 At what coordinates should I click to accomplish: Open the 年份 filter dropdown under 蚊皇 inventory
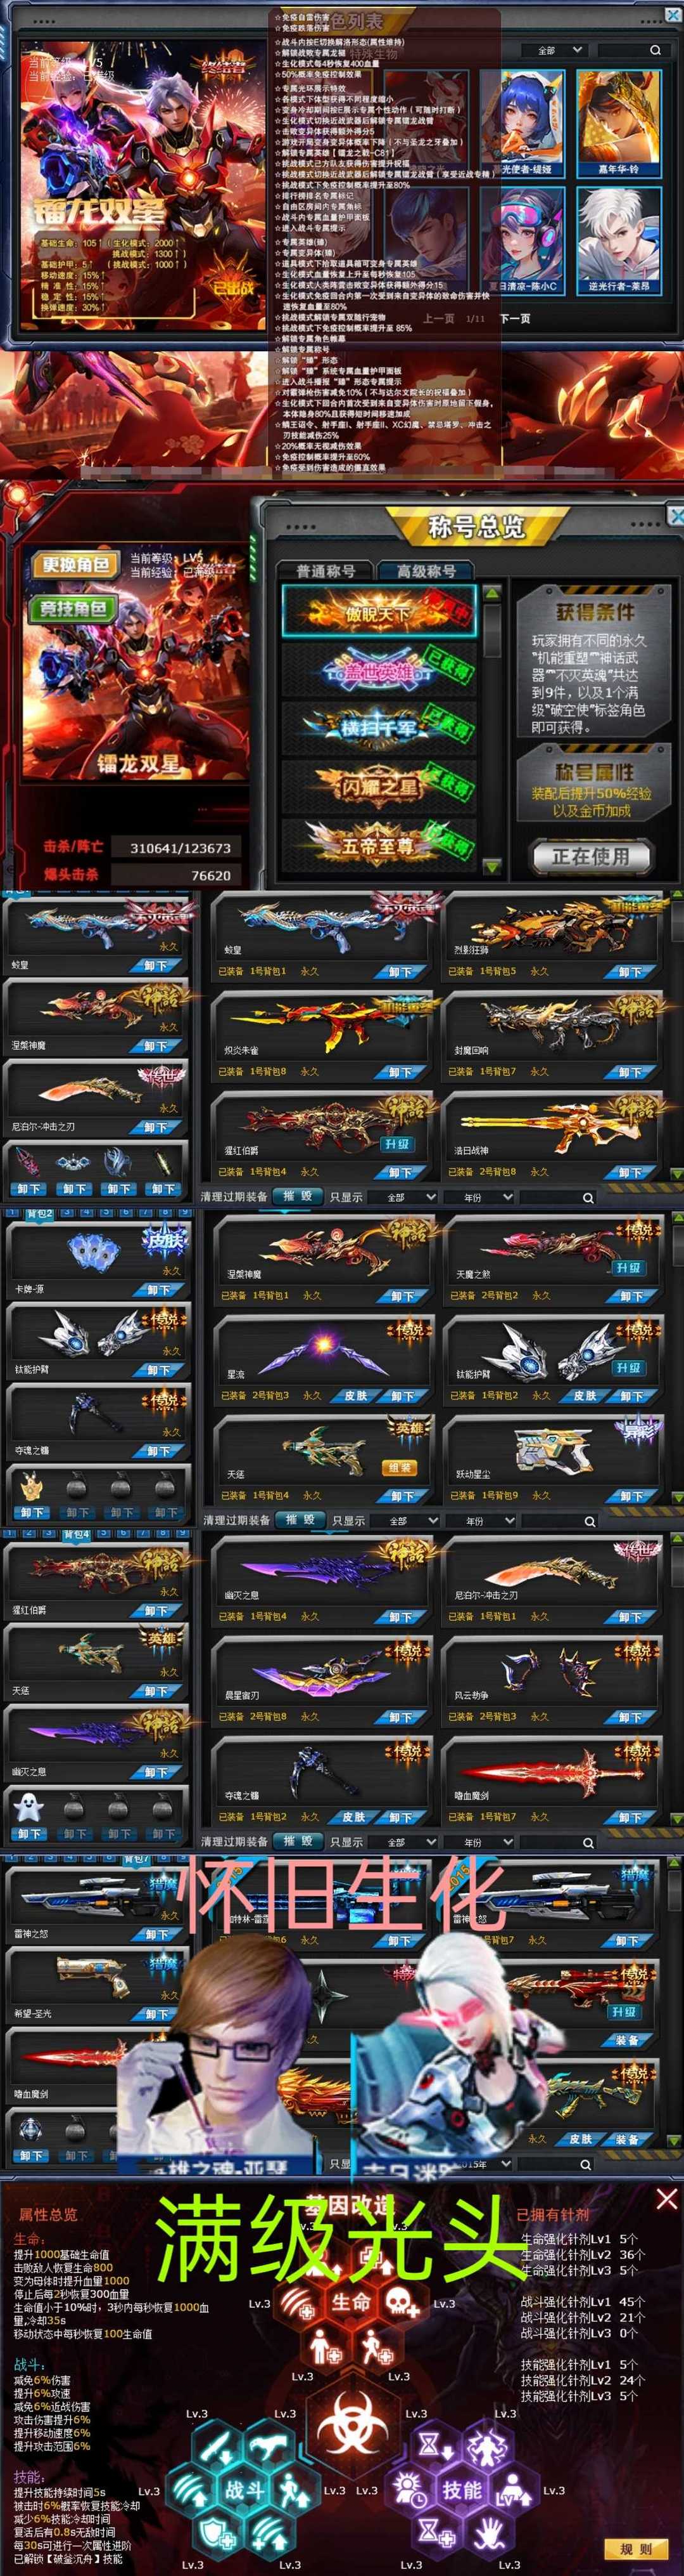(487, 1196)
